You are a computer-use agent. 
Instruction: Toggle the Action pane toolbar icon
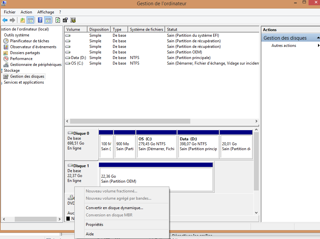(48, 20)
